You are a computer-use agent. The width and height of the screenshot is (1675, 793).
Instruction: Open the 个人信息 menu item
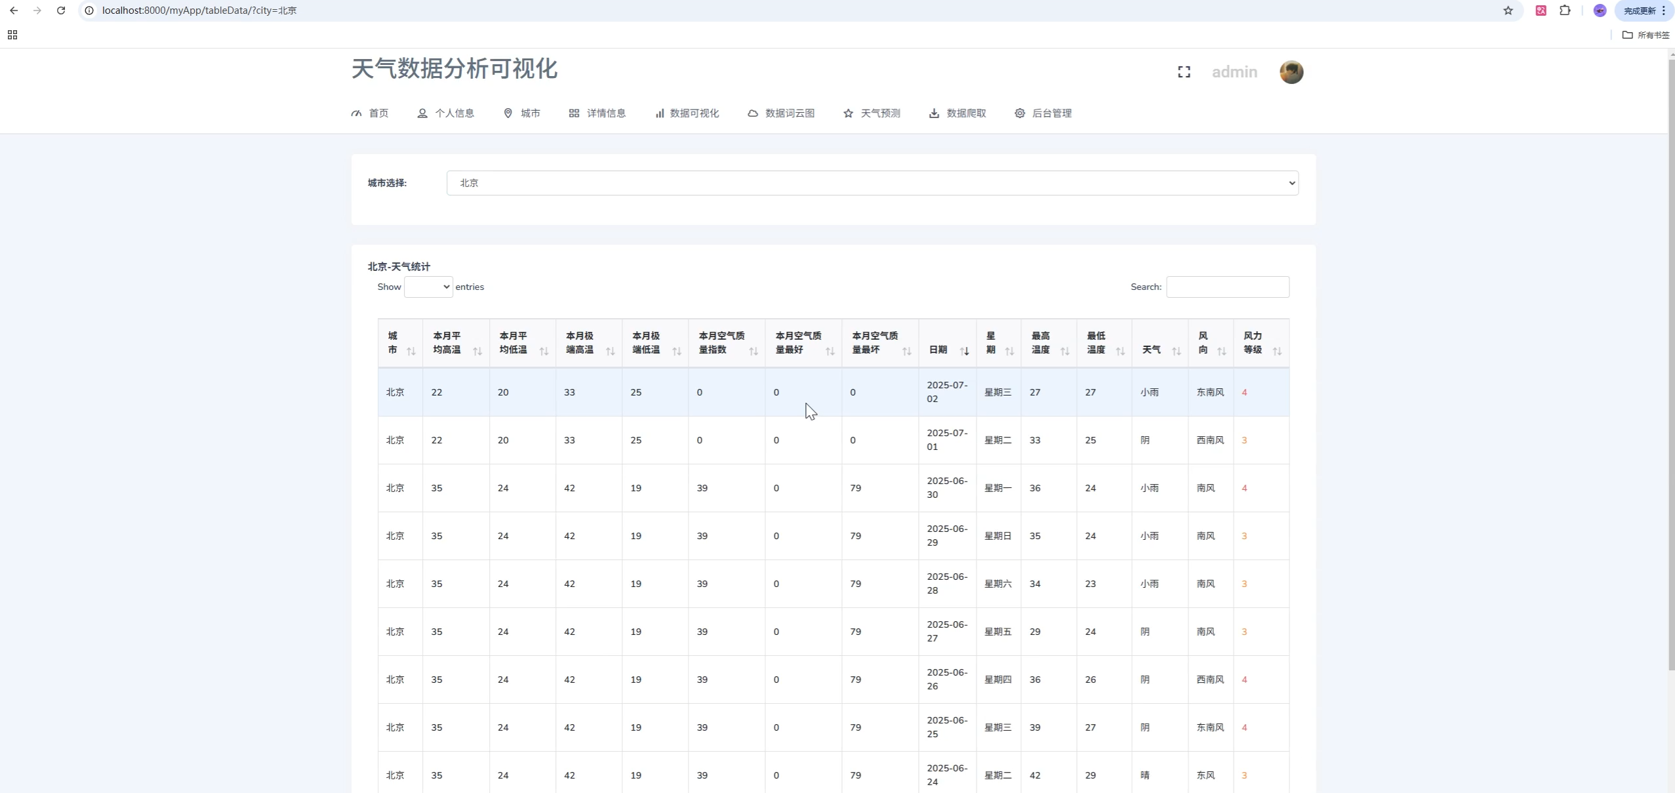coord(446,113)
